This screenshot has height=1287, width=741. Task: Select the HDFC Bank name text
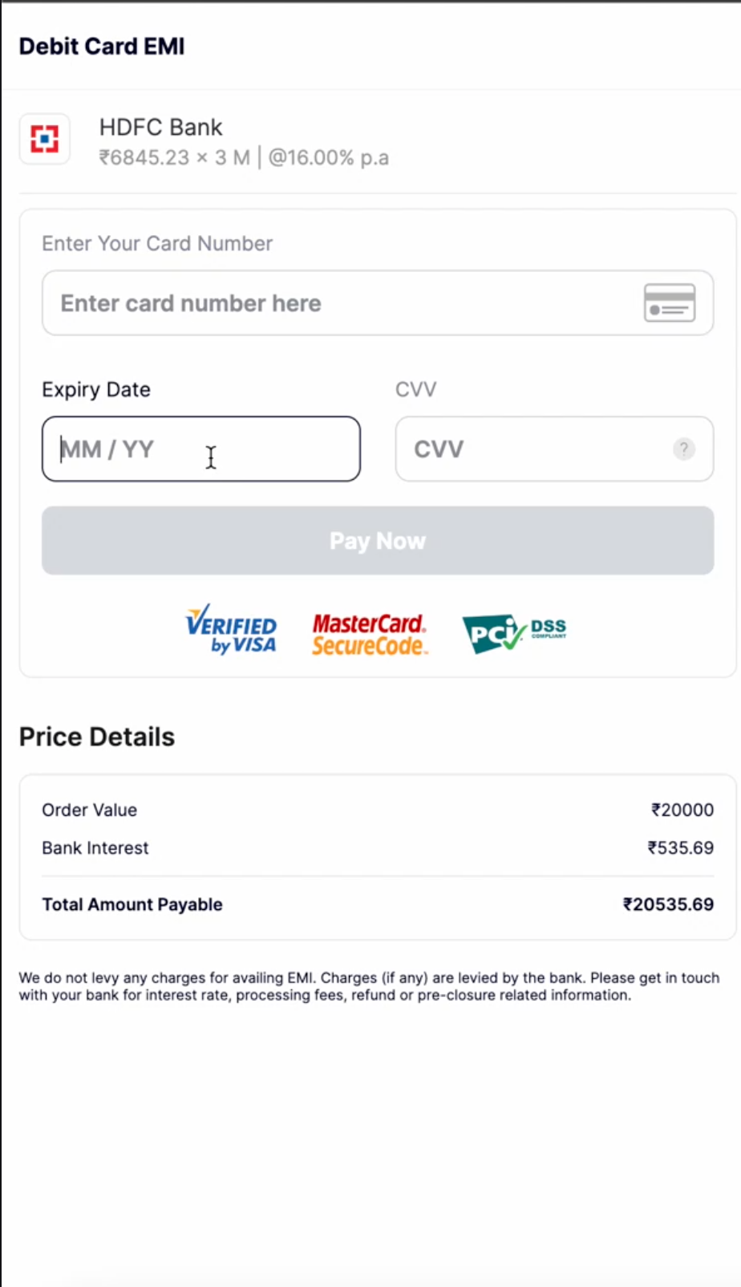(x=160, y=127)
